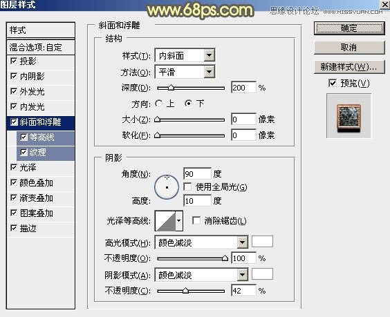Toggle the 图案叠加 checkbox
The image size is (390, 317).
click(14, 213)
